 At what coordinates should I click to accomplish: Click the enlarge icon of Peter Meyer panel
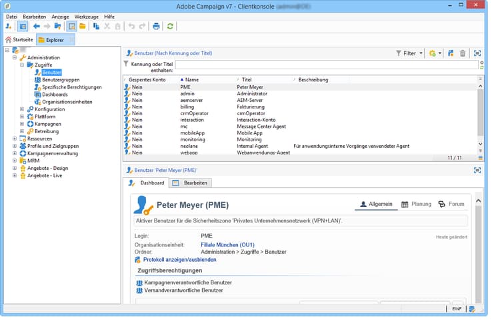(477, 170)
